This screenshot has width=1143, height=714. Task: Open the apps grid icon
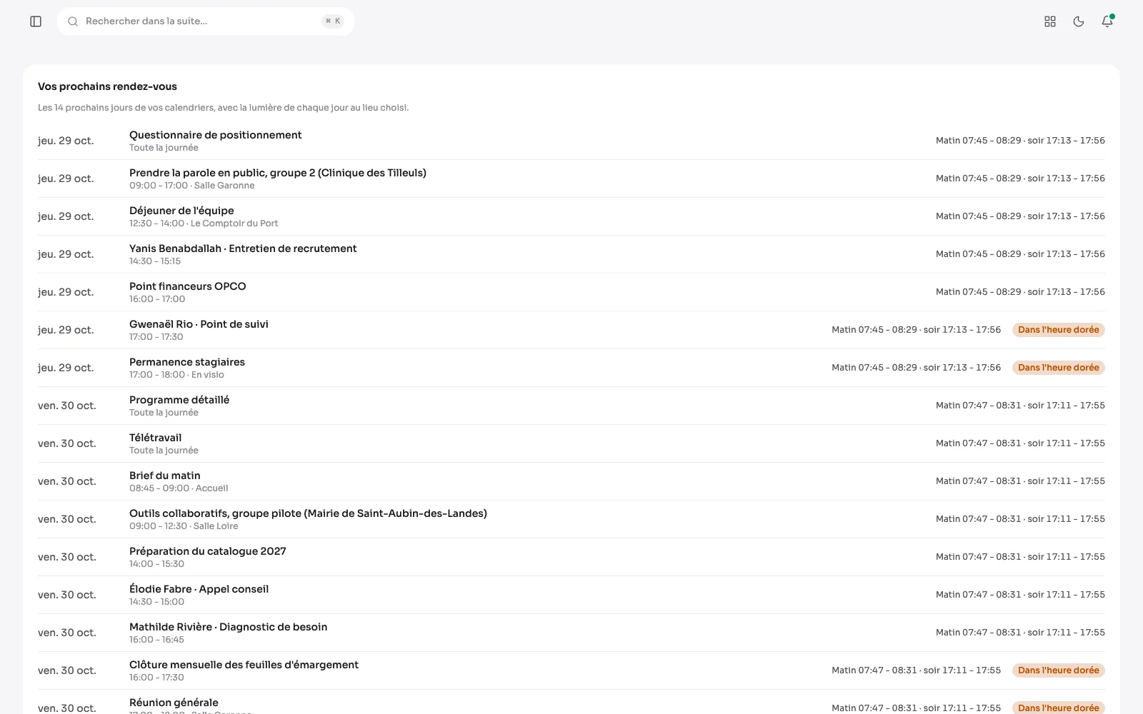click(1050, 21)
